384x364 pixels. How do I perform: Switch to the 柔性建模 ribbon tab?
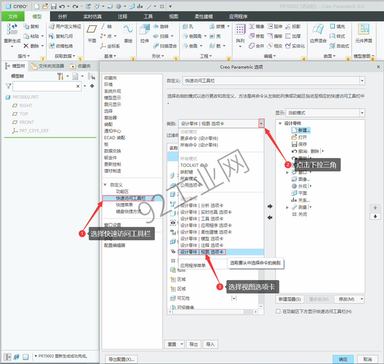[204, 16]
